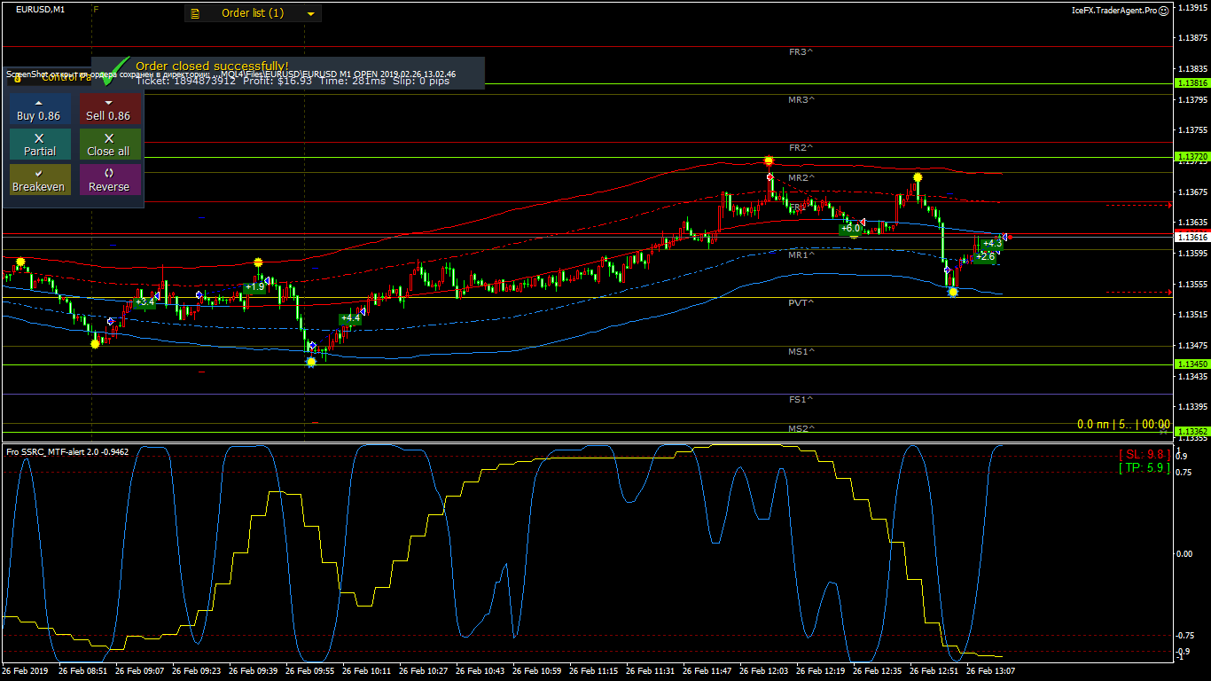
Task: Click the +2.6 profit label
Action: pyautogui.click(x=985, y=257)
